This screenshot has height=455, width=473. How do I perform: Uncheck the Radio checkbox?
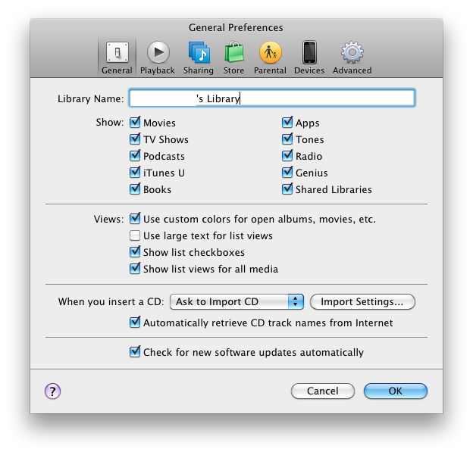coord(287,155)
